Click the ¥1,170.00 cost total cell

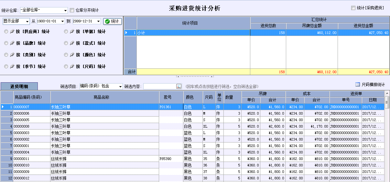[x=317, y=126]
